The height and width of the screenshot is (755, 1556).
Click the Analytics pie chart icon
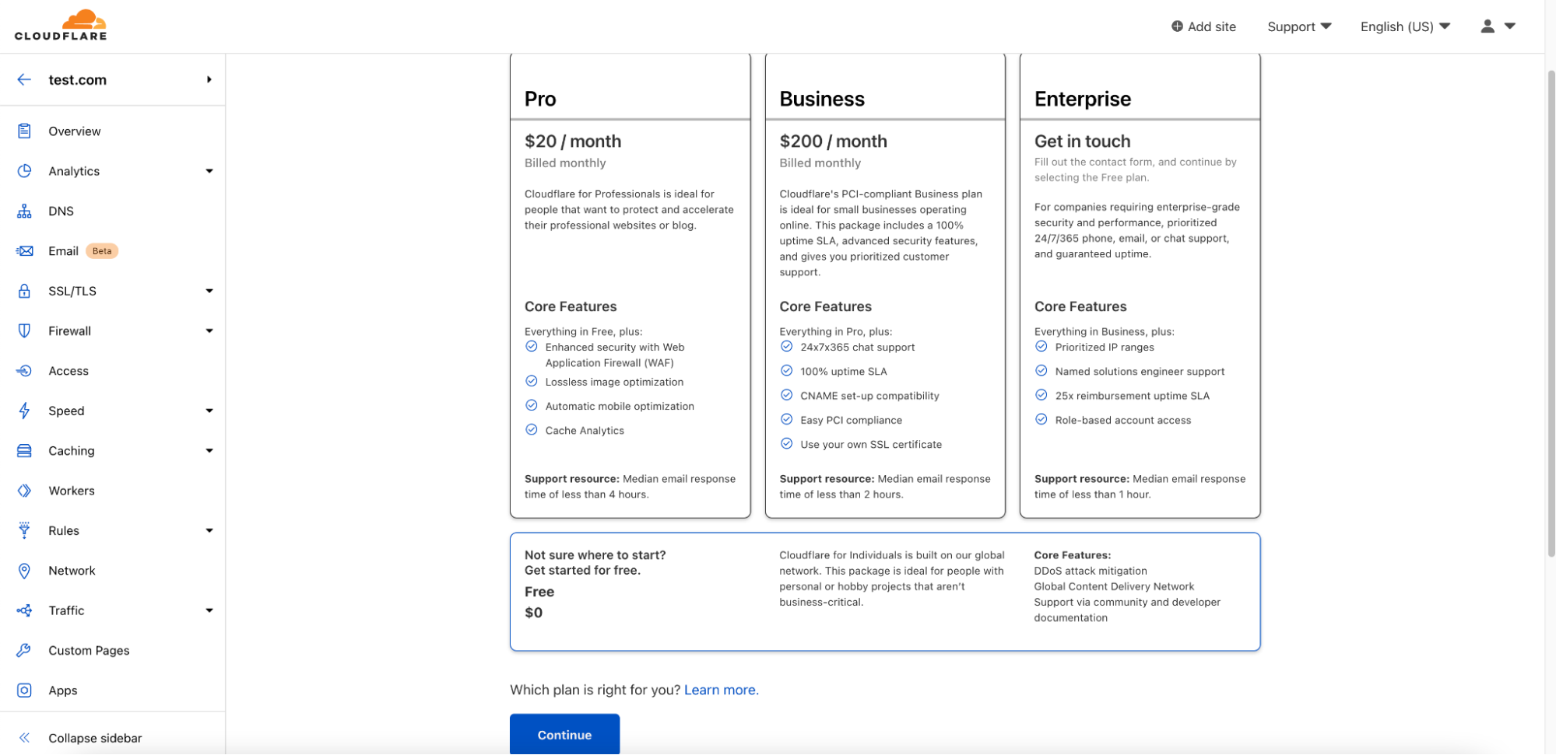(24, 171)
